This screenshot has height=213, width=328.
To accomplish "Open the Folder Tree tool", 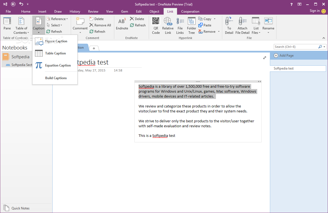I will point(191,26).
